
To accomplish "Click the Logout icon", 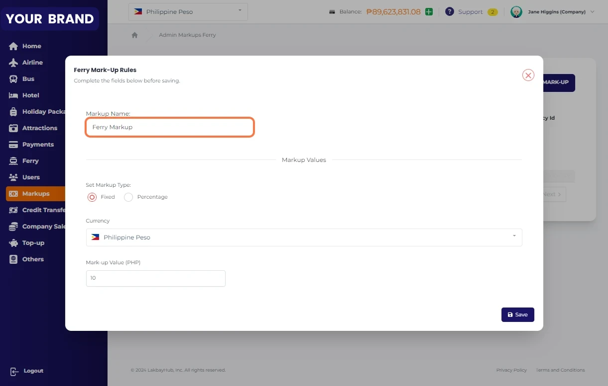I will click(x=14, y=371).
